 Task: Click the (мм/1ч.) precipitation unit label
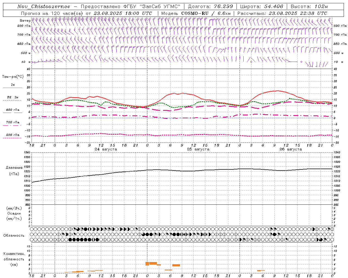click(14, 219)
